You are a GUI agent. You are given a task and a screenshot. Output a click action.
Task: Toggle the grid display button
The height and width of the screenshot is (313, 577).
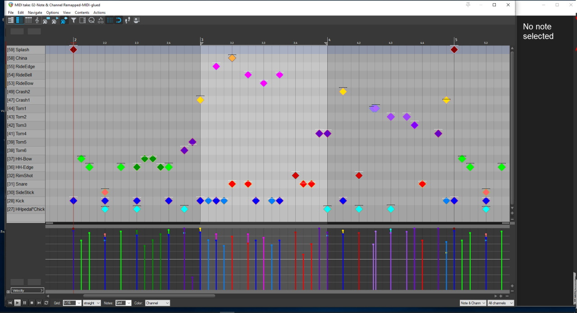point(110,20)
